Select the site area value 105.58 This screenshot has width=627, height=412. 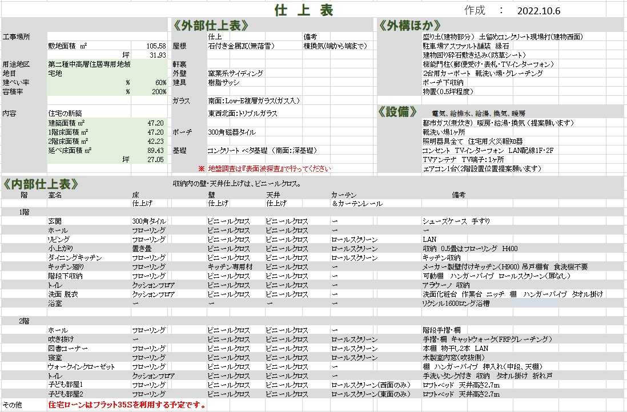click(x=156, y=46)
